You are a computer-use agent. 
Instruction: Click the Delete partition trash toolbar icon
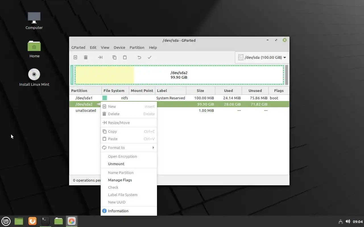tap(86, 57)
